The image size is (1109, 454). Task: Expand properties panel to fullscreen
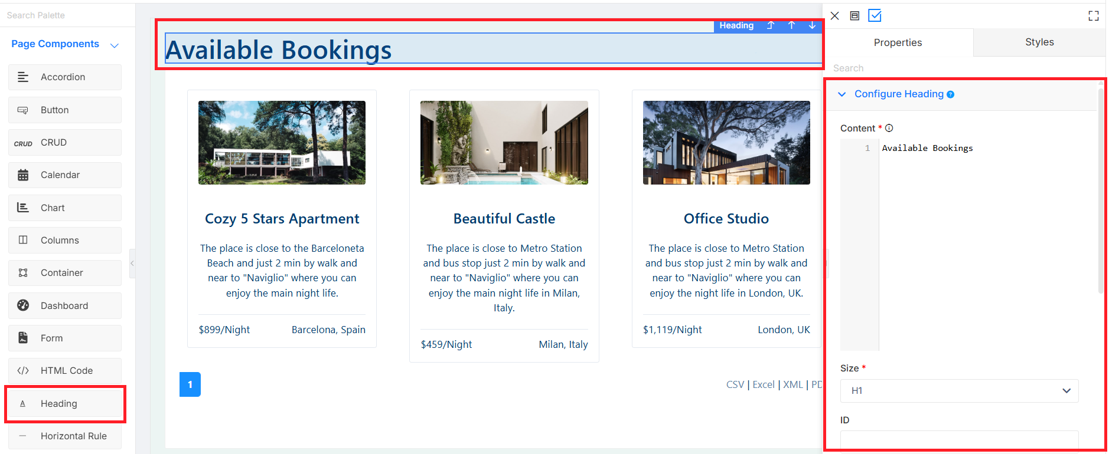click(x=1094, y=16)
